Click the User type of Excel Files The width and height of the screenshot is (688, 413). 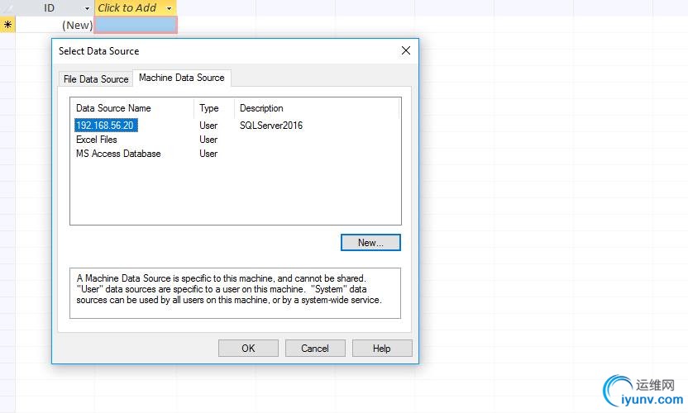pos(208,140)
